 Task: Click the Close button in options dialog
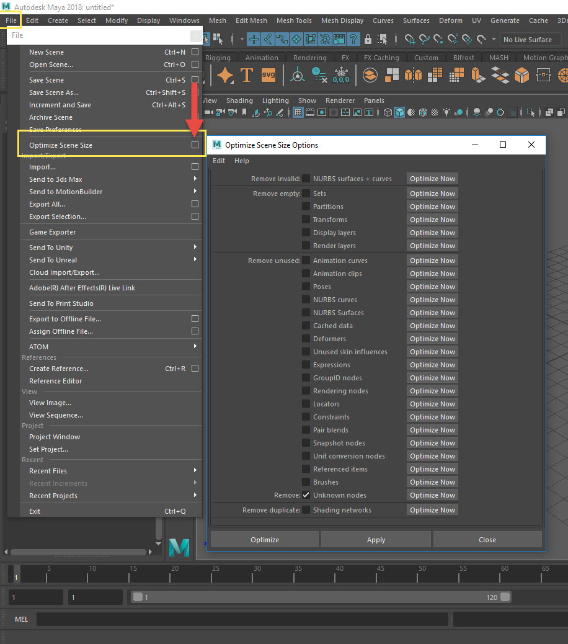(487, 540)
